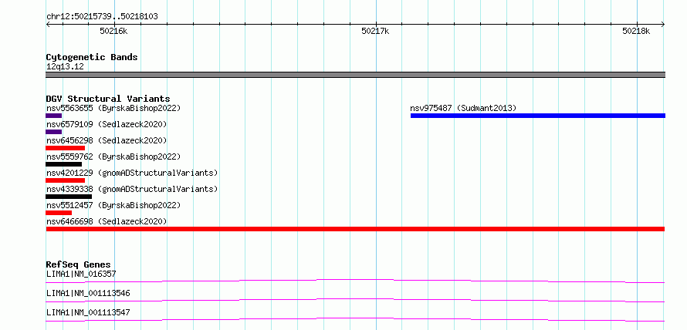The height and width of the screenshot is (330, 687).
Task: Click the left arrowhead of the ruler
Action: pyautogui.click(x=48, y=24)
